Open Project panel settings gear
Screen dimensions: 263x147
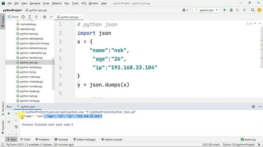[45, 17]
